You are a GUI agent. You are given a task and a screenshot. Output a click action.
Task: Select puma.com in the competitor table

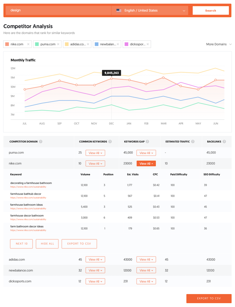click(16, 153)
